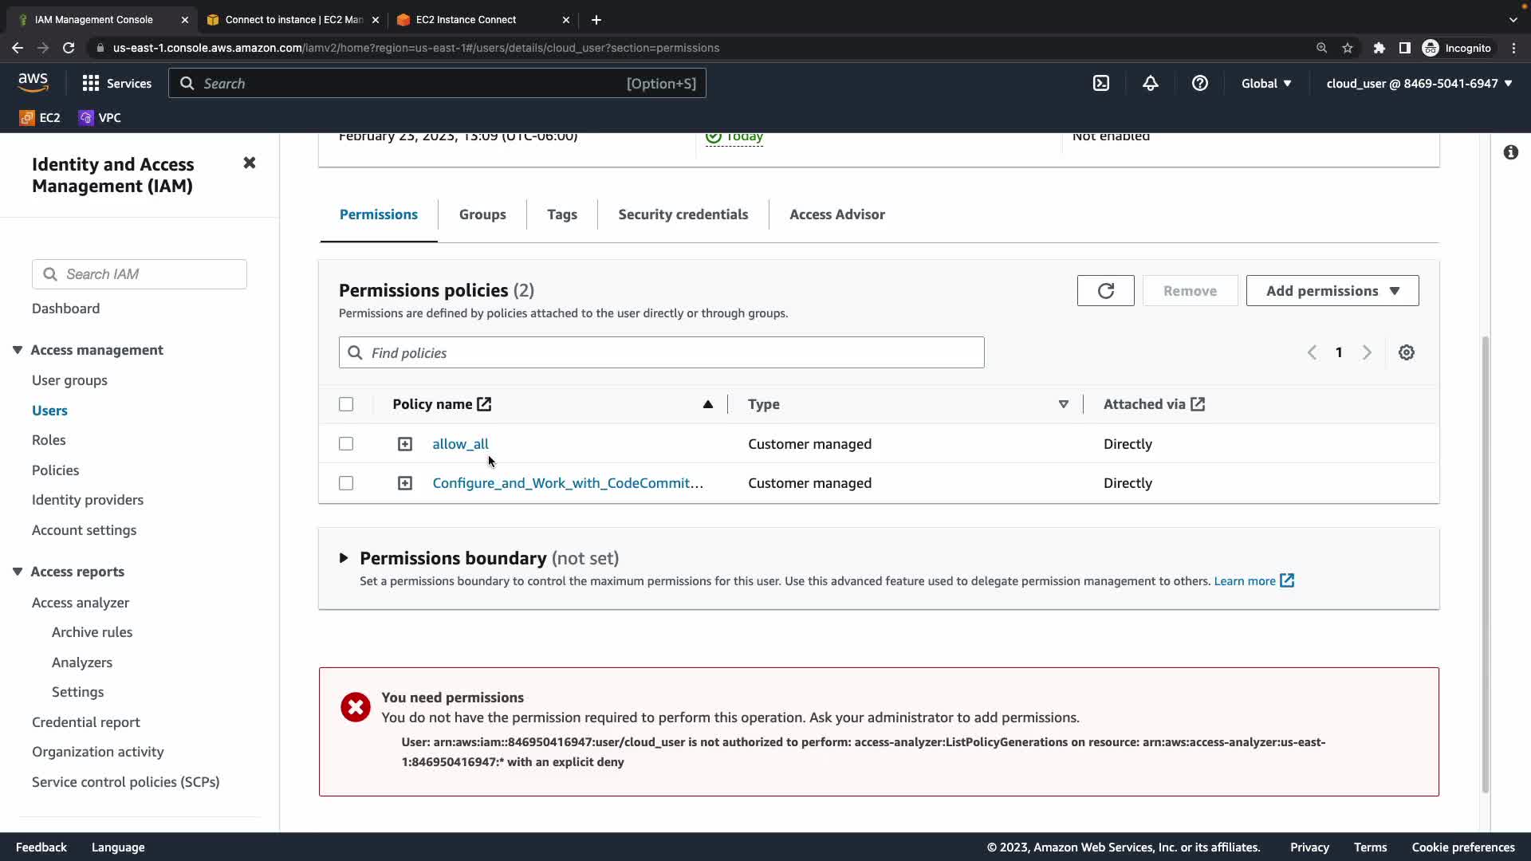Expand the Permissions boundary section

pyautogui.click(x=344, y=558)
